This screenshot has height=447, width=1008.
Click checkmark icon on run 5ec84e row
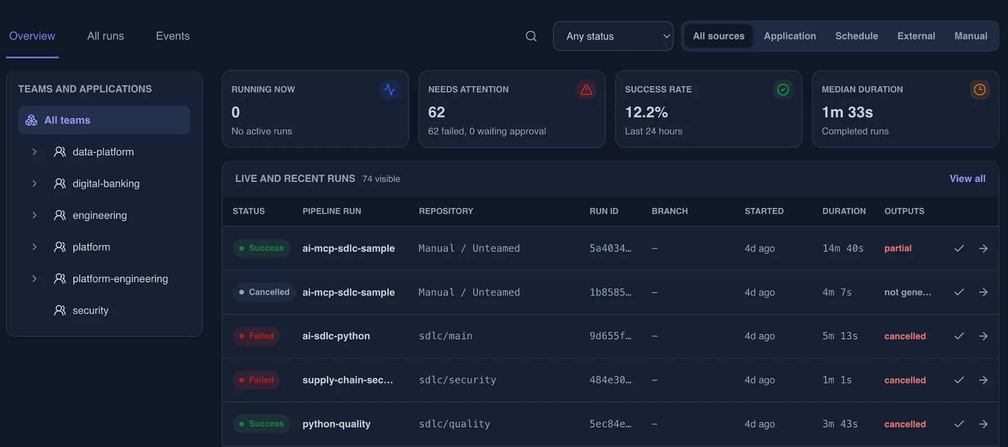959,424
